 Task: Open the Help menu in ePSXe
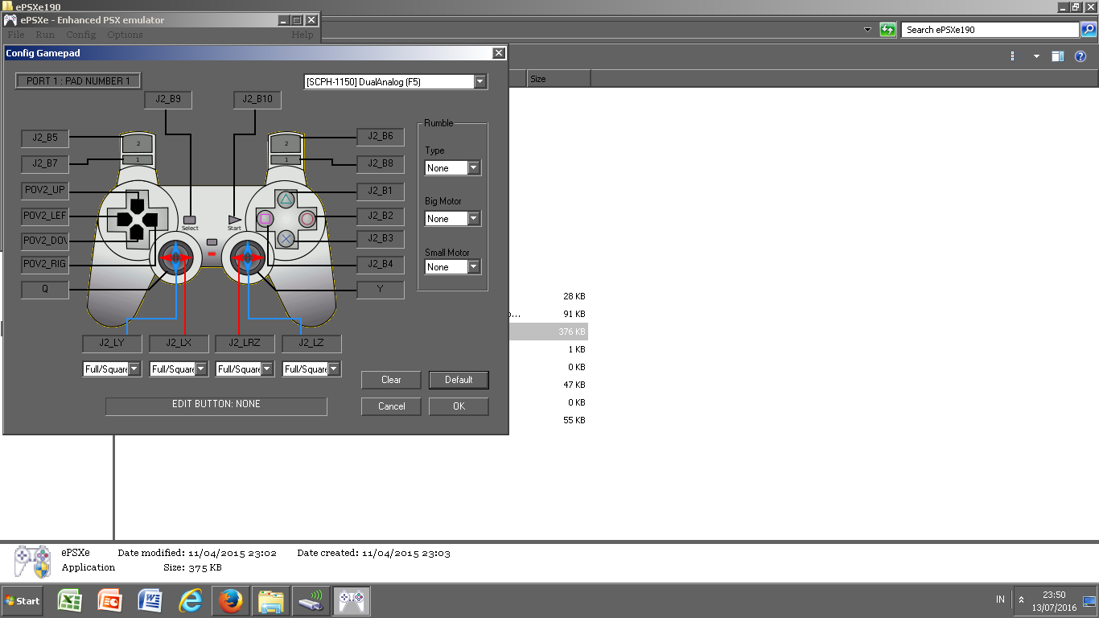coord(303,35)
